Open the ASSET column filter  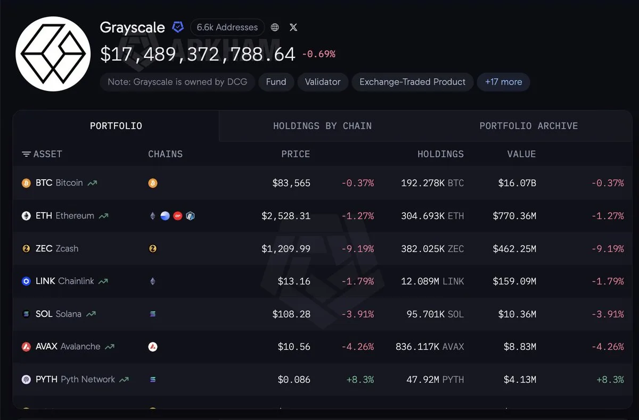tap(42, 154)
